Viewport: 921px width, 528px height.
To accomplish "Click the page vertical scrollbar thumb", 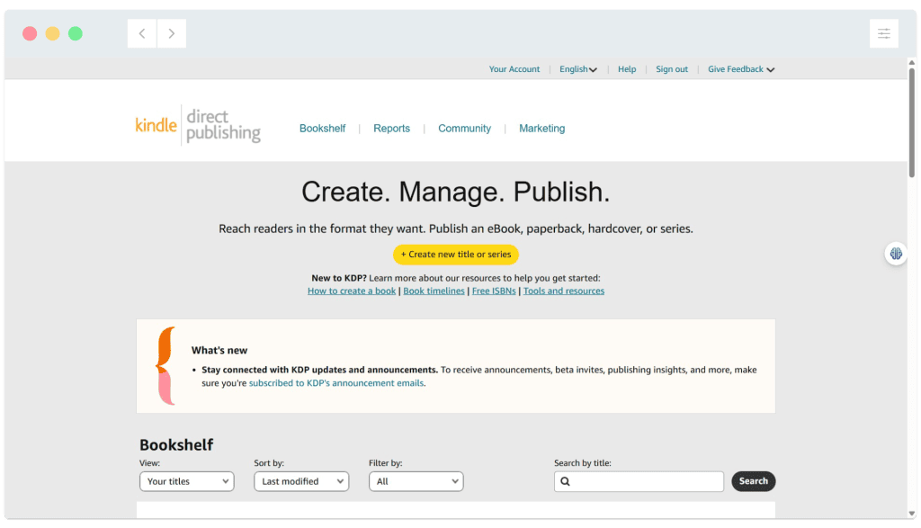I will (912, 122).
